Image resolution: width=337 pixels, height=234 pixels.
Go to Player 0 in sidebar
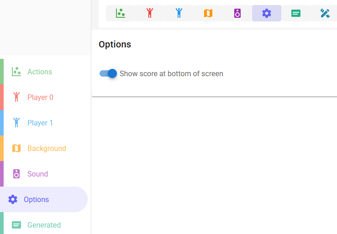[40, 97]
